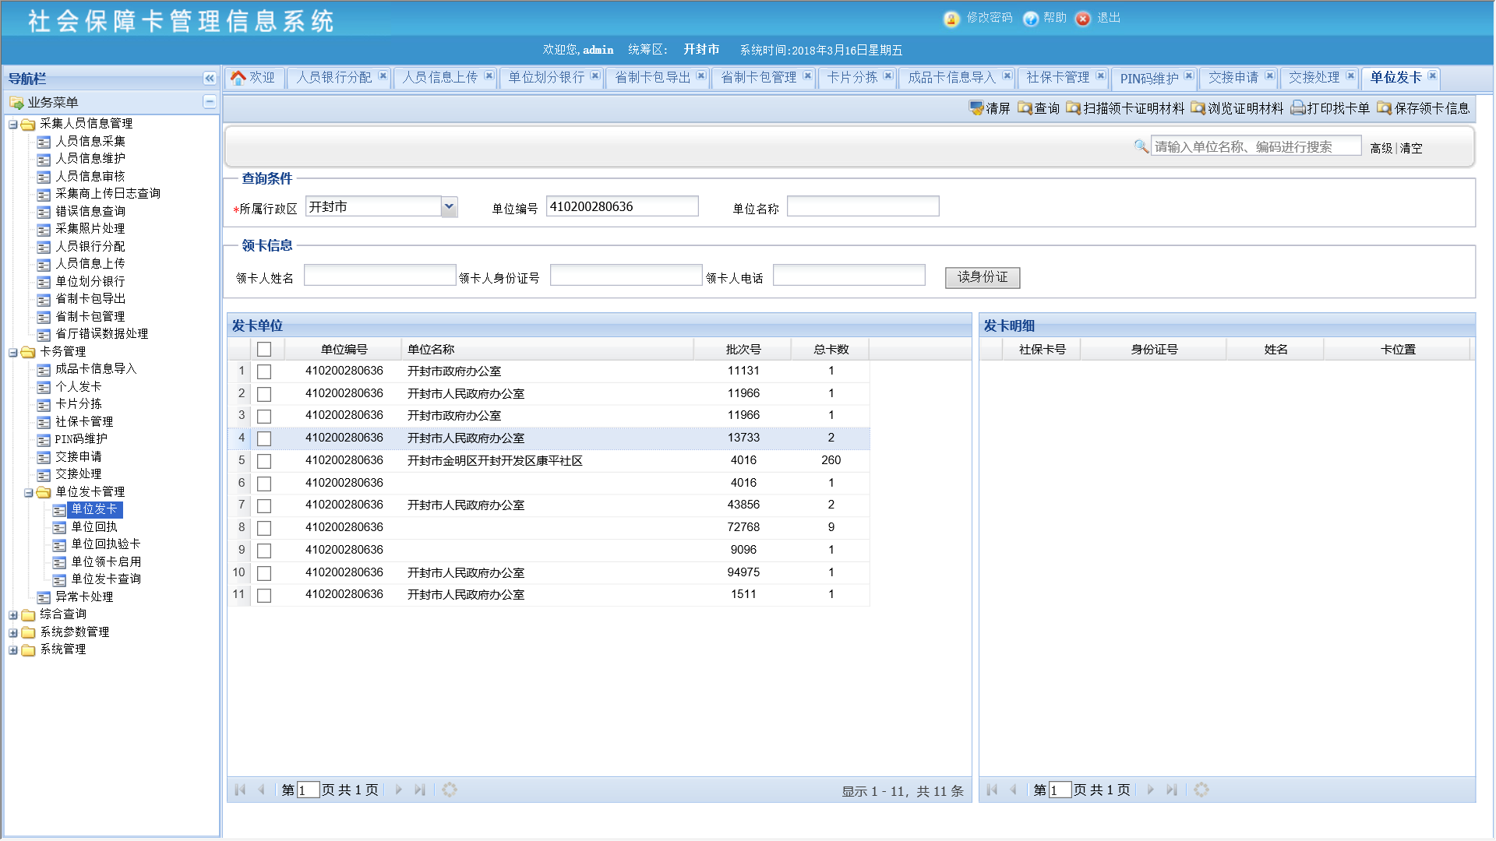The height and width of the screenshot is (841, 1496).
Task: Close the 人员银行分配 tab
Action: (383, 76)
